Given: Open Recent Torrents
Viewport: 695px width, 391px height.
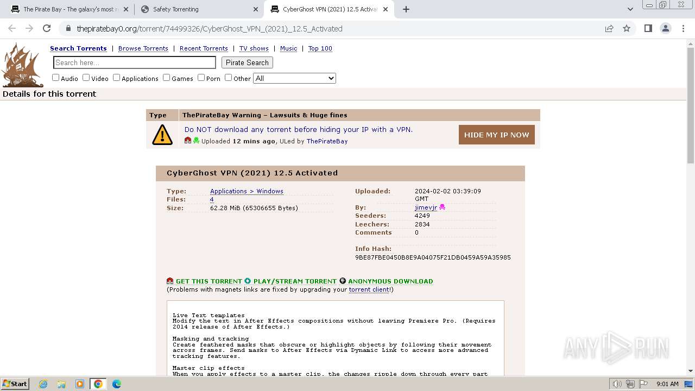Looking at the screenshot, I should (204, 48).
